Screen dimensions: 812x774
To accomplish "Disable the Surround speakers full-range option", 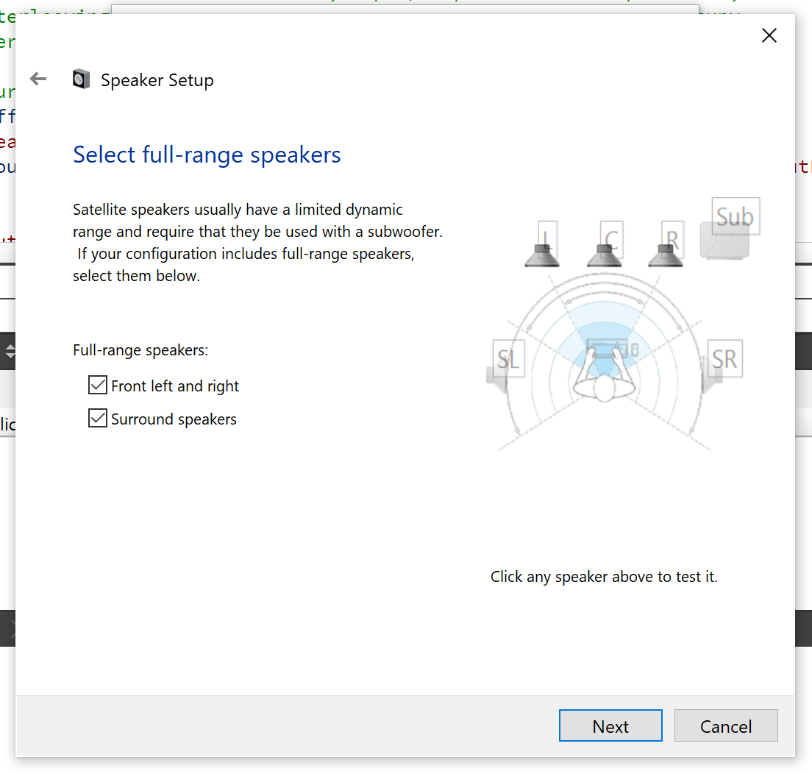I will 97,418.
